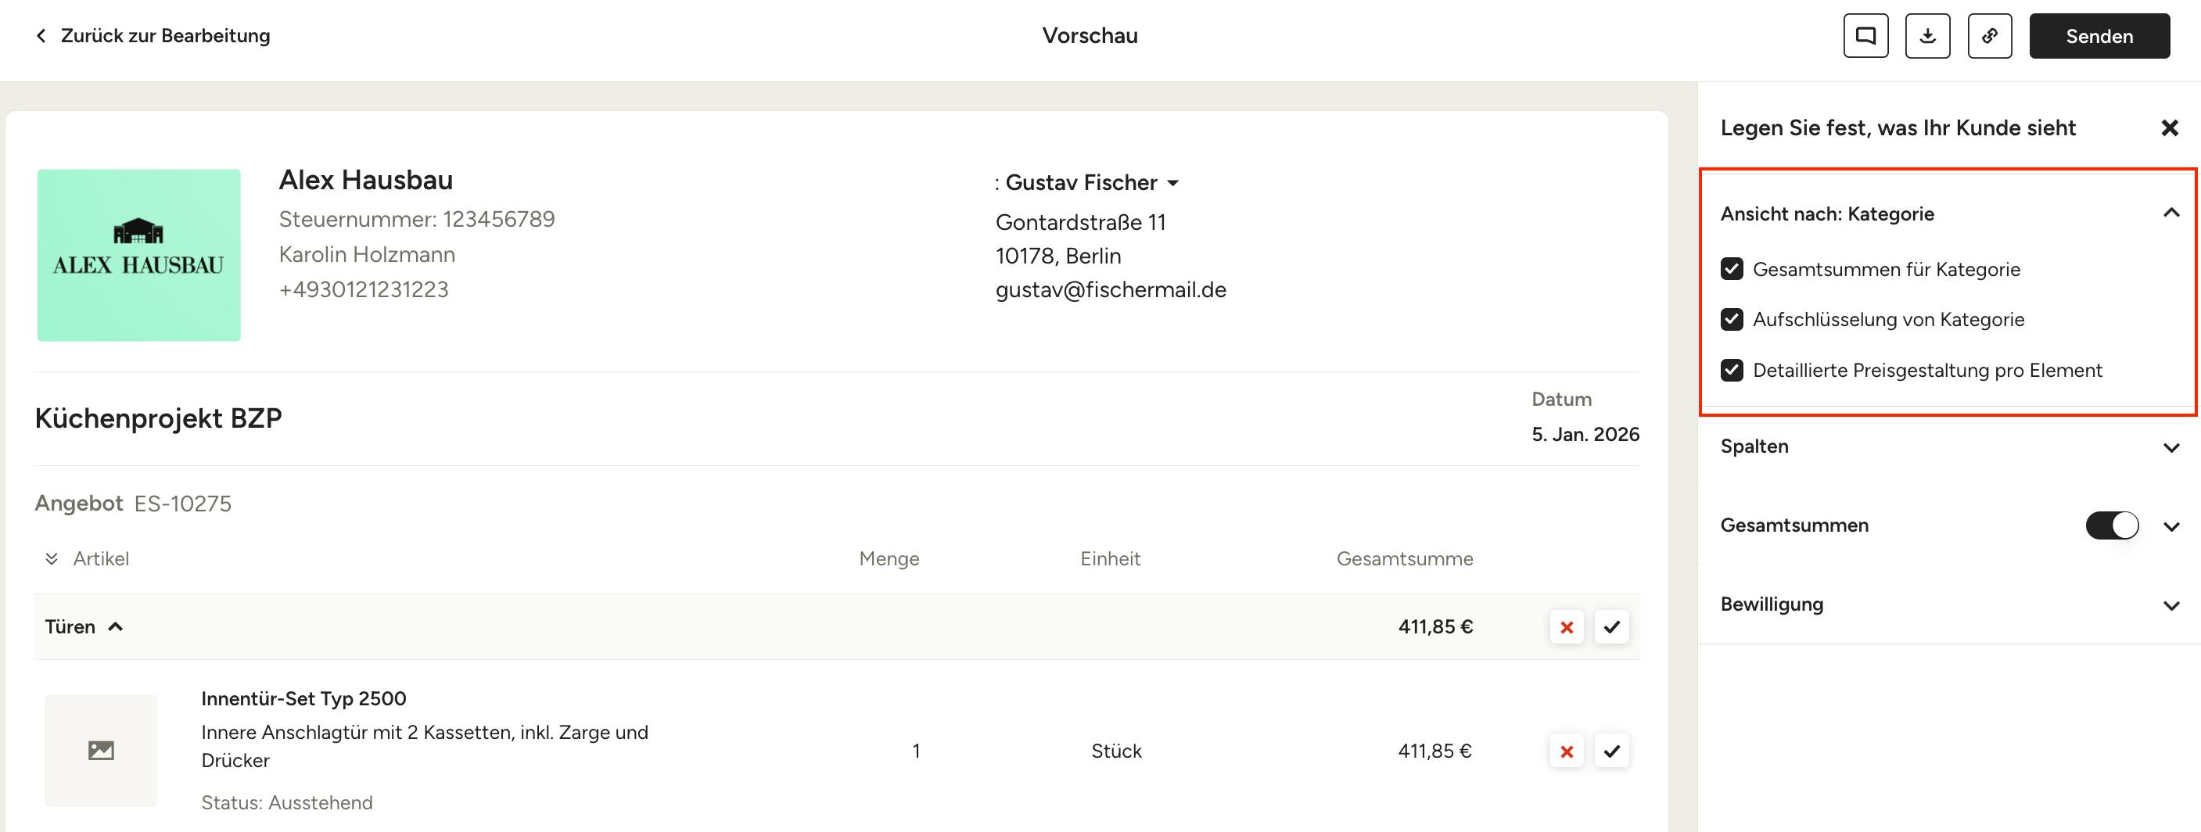Reject the Innentür-Set Typ 2500 item
The height and width of the screenshot is (832, 2201).
point(1566,751)
